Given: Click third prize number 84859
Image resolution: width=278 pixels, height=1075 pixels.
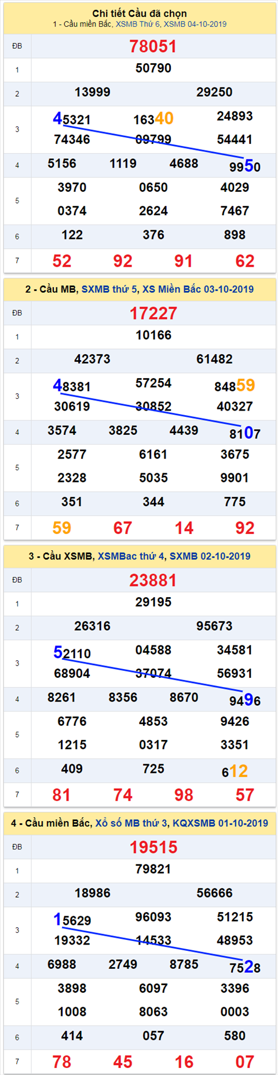Looking at the screenshot, I should [235, 386].
